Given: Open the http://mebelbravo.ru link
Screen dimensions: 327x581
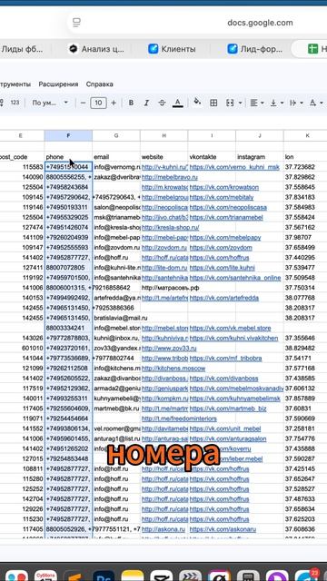Looking at the screenshot, I should (x=170, y=177).
